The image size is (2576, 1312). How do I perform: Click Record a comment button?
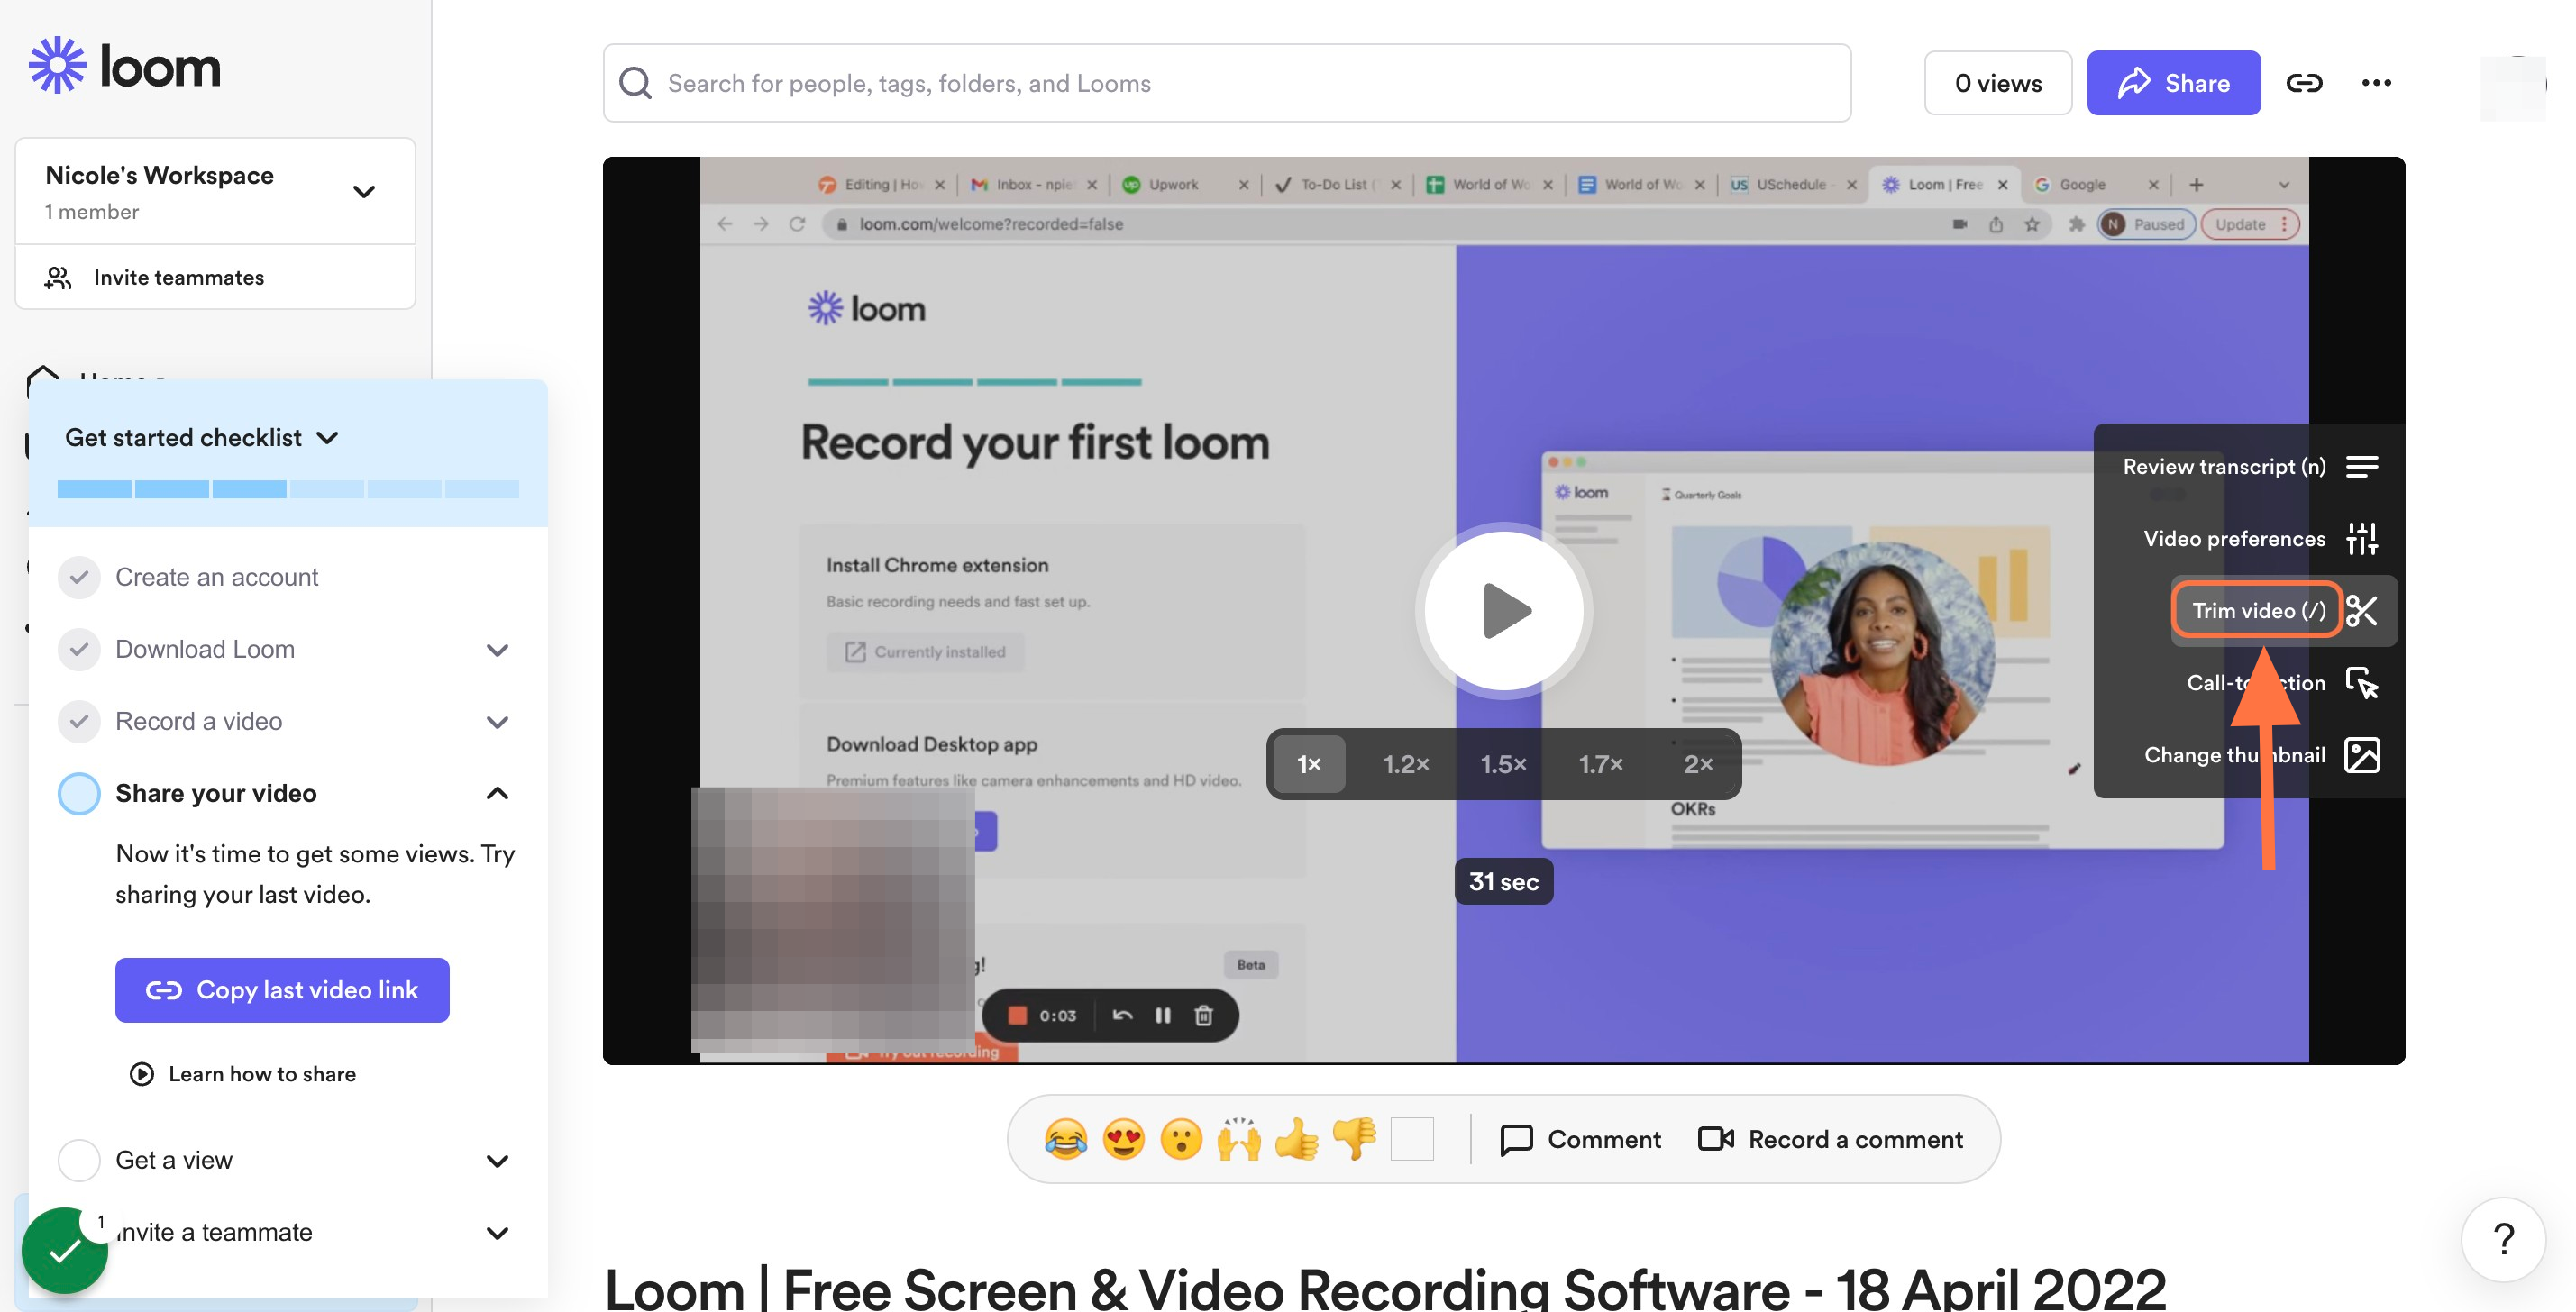pyautogui.click(x=1830, y=1139)
